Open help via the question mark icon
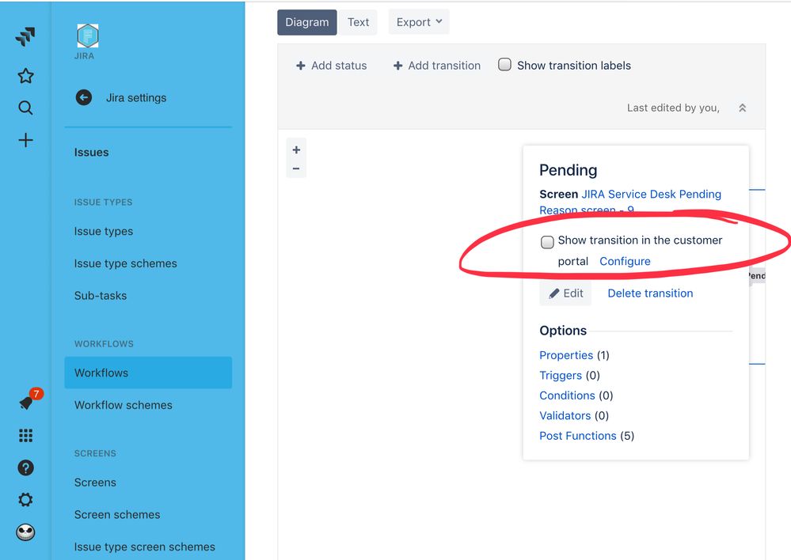Viewport: 791px width, 560px height. [25, 467]
